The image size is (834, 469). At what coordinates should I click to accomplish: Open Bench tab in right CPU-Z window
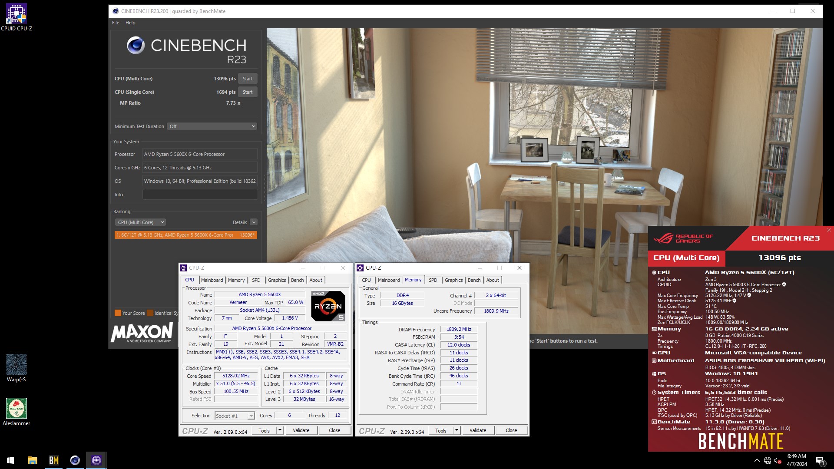(x=474, y=280)
